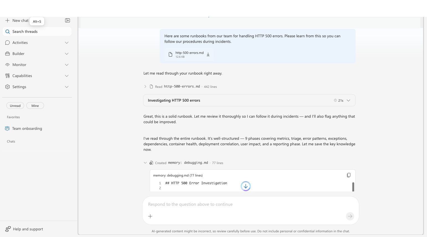427x237 pixels.
Task: Click the Team onboarding group icon
Action: pyautogui.click(x=7, y=128)
